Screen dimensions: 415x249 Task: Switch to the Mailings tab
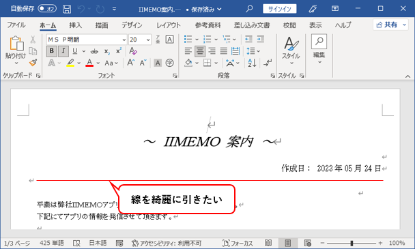pyautogui.click(x=252, y=25)
